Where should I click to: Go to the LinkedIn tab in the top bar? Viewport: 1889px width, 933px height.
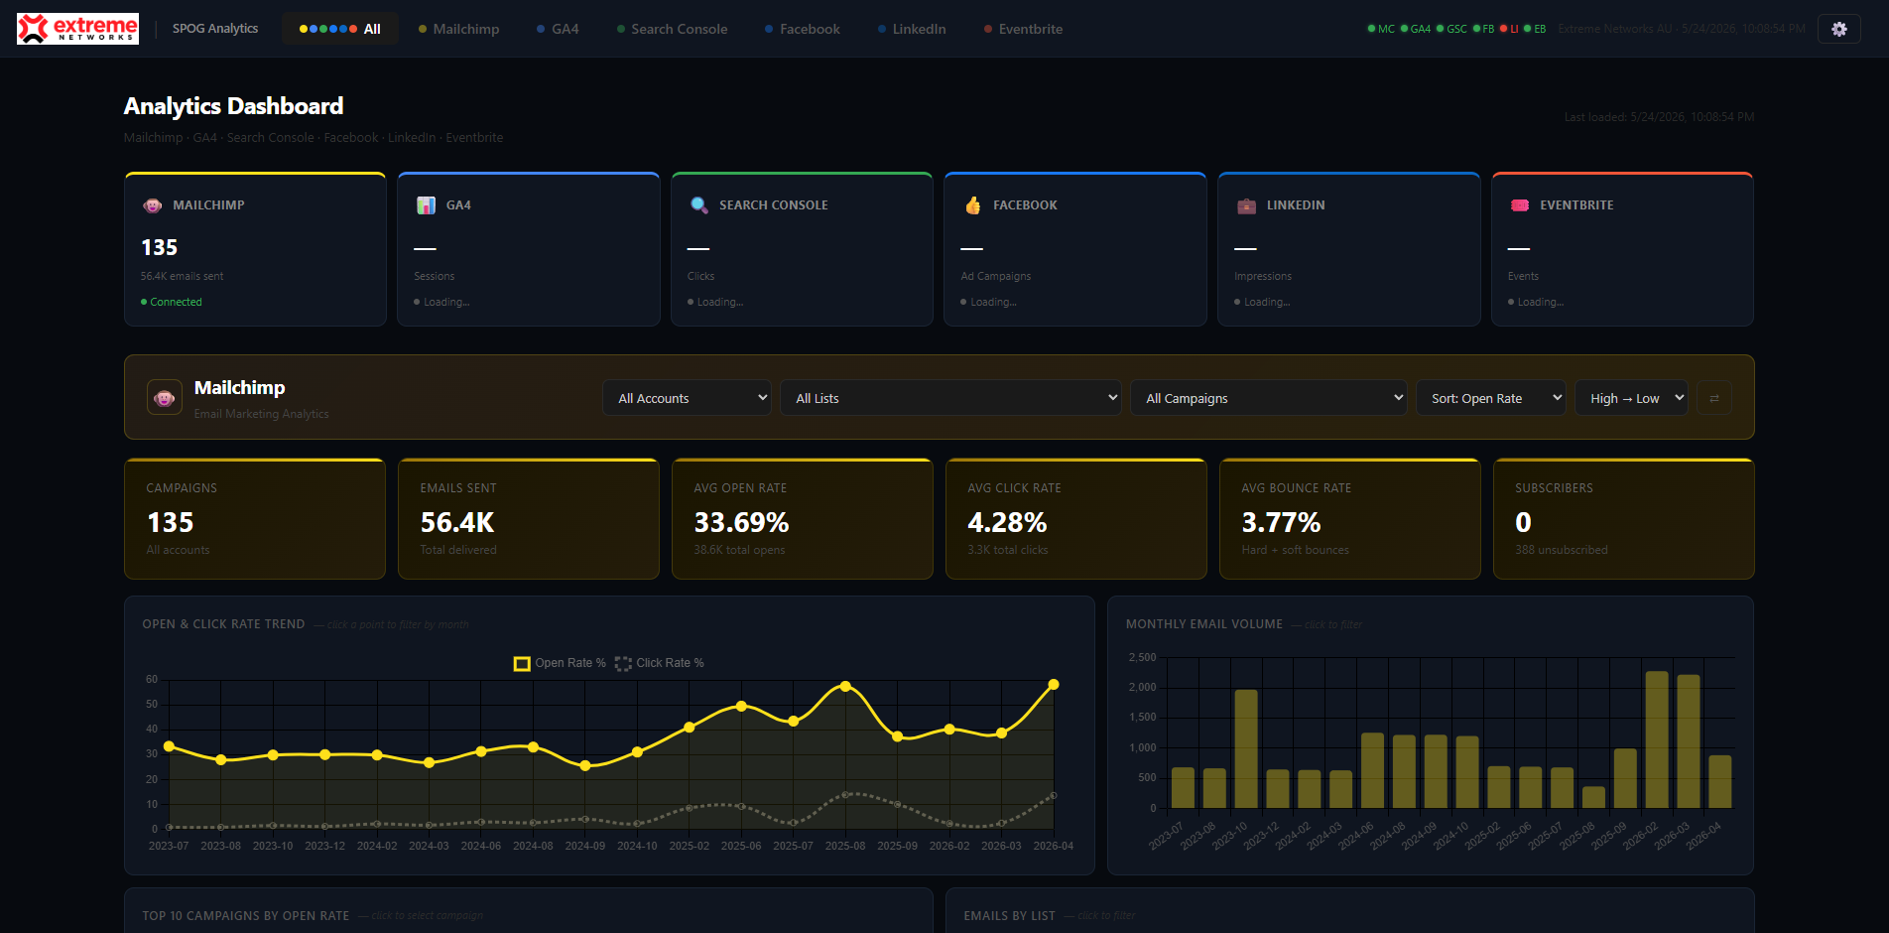pyautogui.click(x=912, y=29)
